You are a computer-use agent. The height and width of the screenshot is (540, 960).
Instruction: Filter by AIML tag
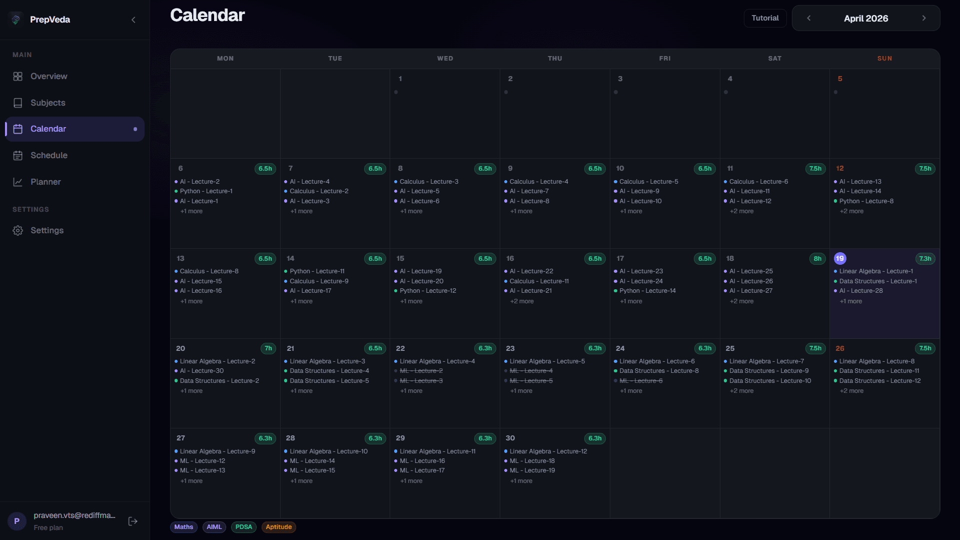click(214, 526)
